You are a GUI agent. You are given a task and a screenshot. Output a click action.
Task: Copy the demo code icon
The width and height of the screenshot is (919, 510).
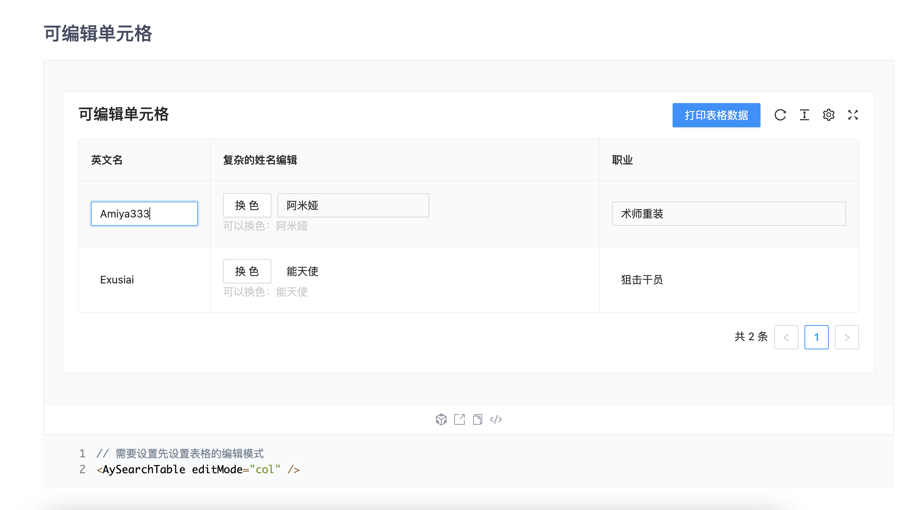tap(478, 419)
